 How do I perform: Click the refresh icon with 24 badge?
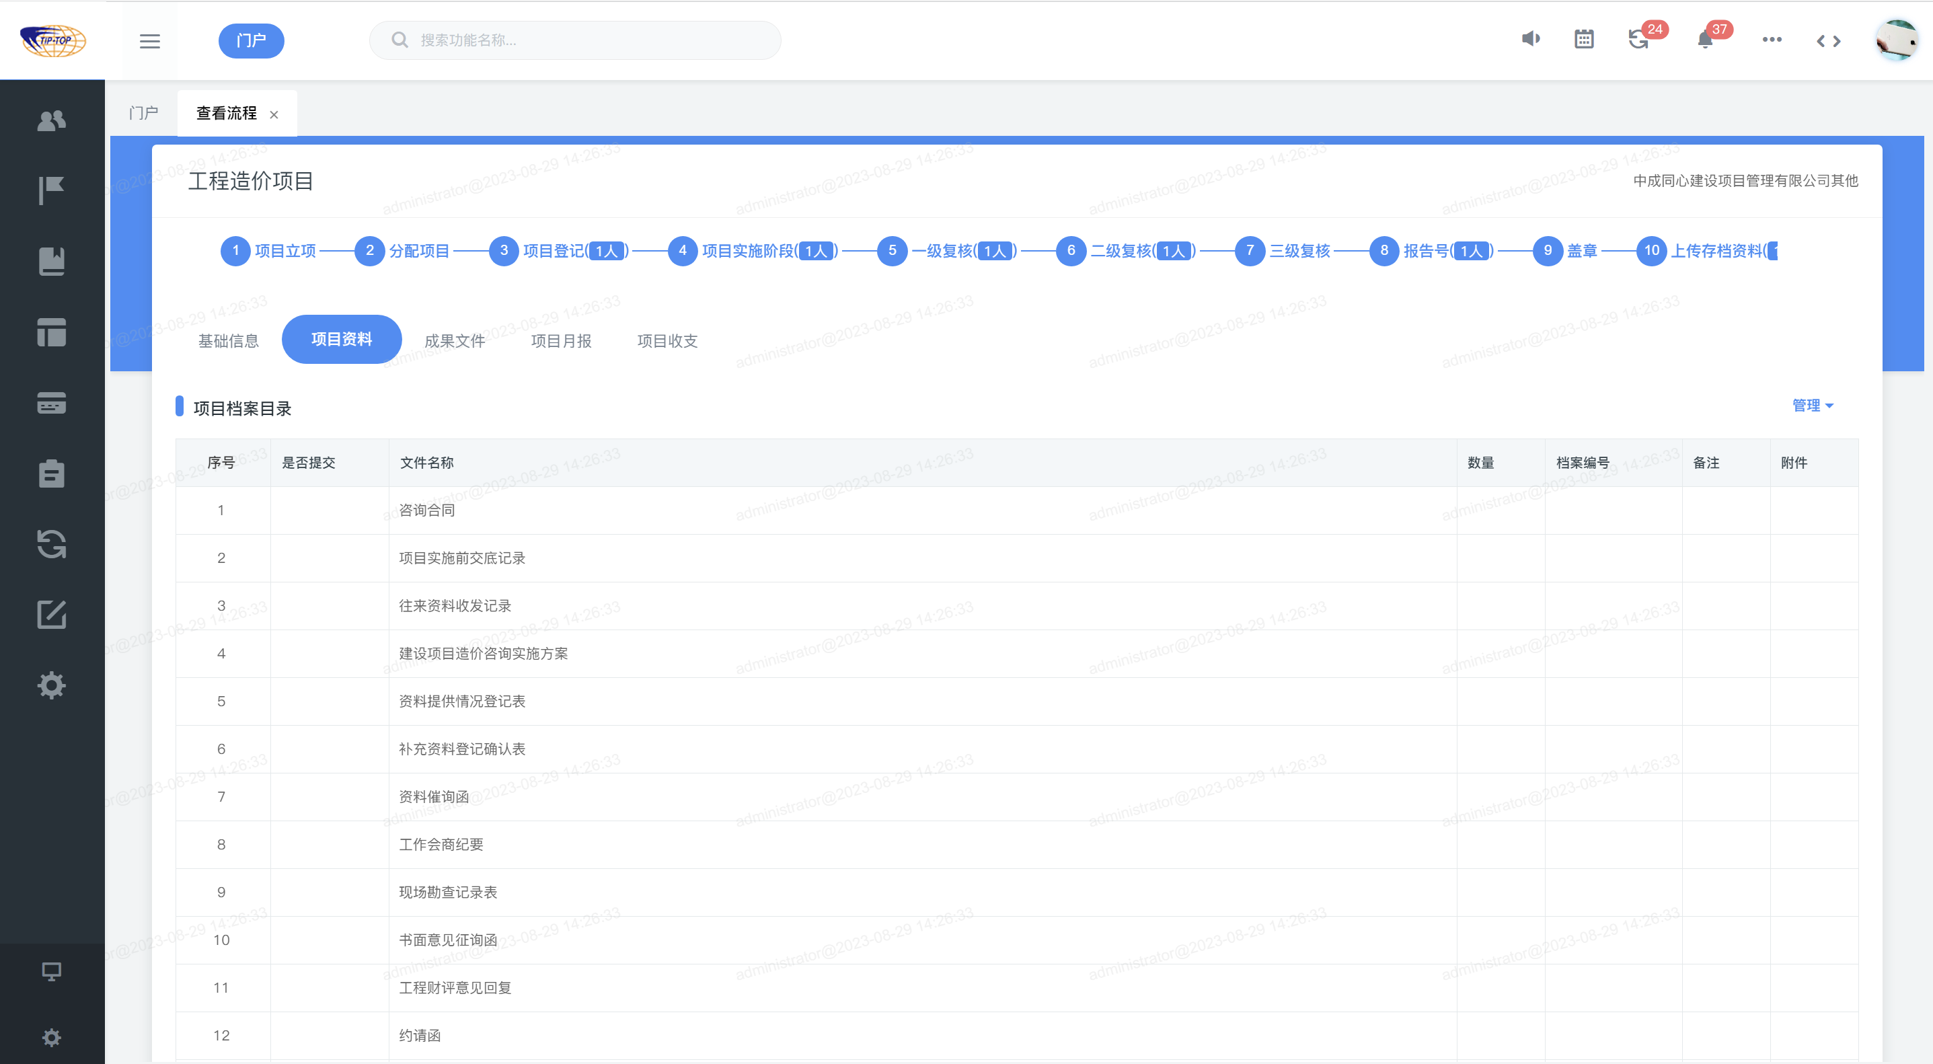(1639, 39)
